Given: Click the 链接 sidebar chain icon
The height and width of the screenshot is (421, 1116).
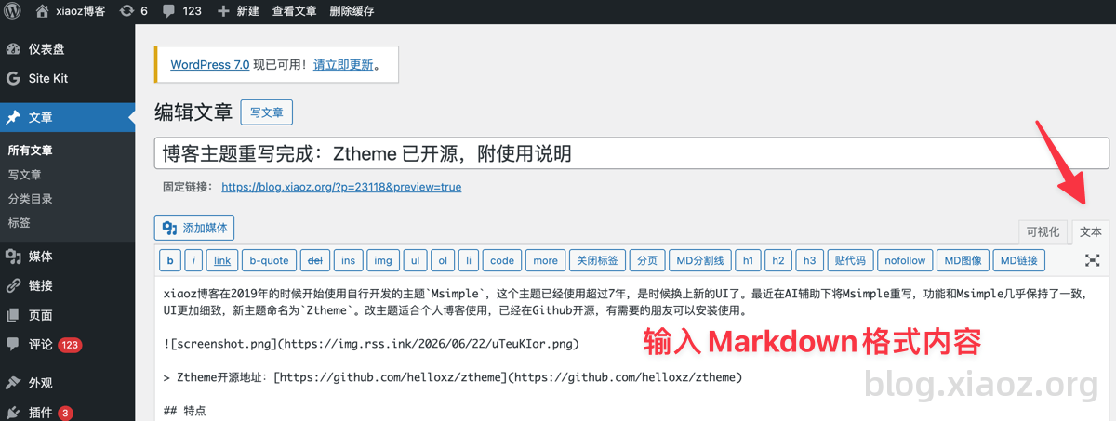Looking at the screenshot, I should pos(13,285).
